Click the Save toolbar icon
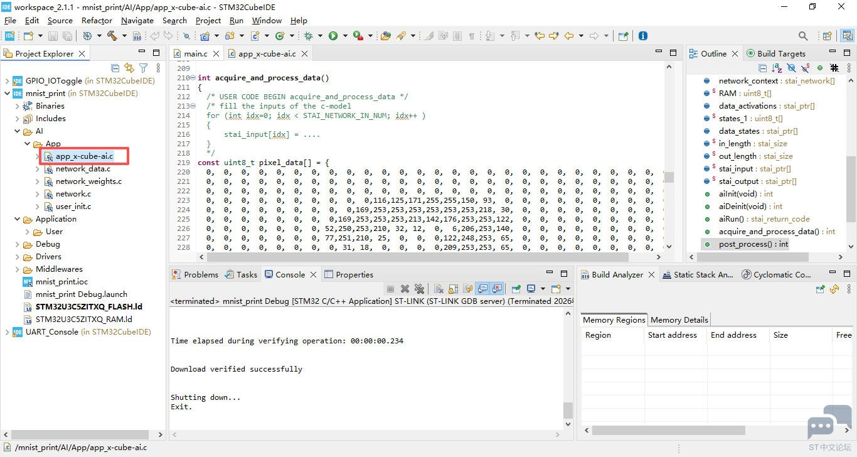 tap(53, 36)
